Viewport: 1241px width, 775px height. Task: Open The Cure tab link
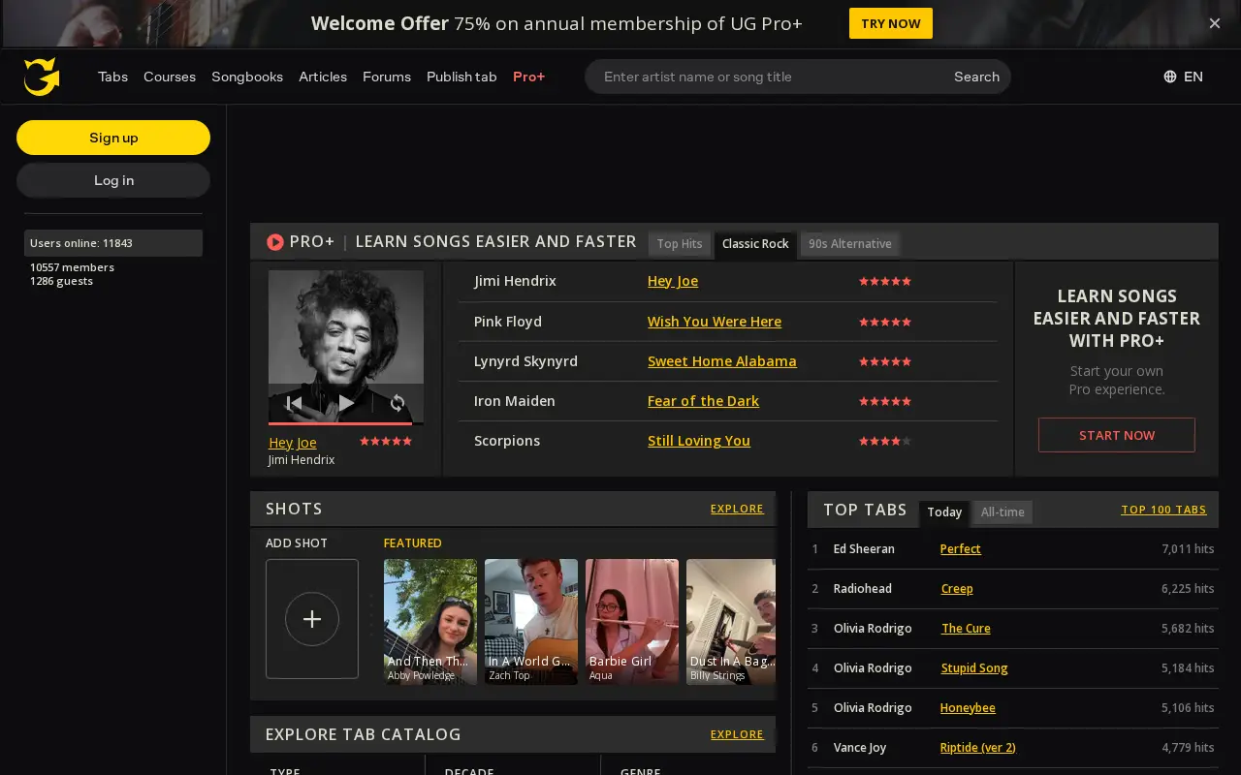pos(966,629)
